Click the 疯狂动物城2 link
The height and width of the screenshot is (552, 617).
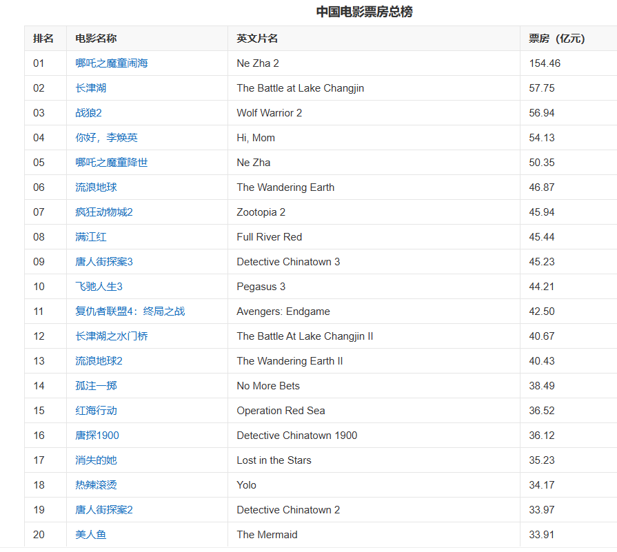click(104, 212)
